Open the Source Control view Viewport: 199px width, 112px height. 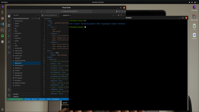pos(9,36)
